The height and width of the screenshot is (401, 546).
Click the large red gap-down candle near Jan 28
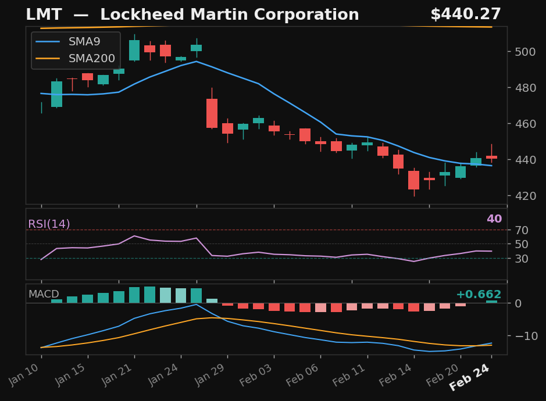(212, 113)
